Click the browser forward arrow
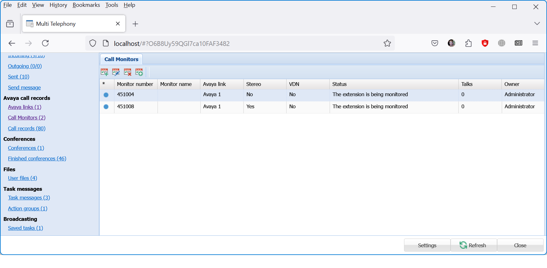Screen dimensions: 547x268 point(29,43)
